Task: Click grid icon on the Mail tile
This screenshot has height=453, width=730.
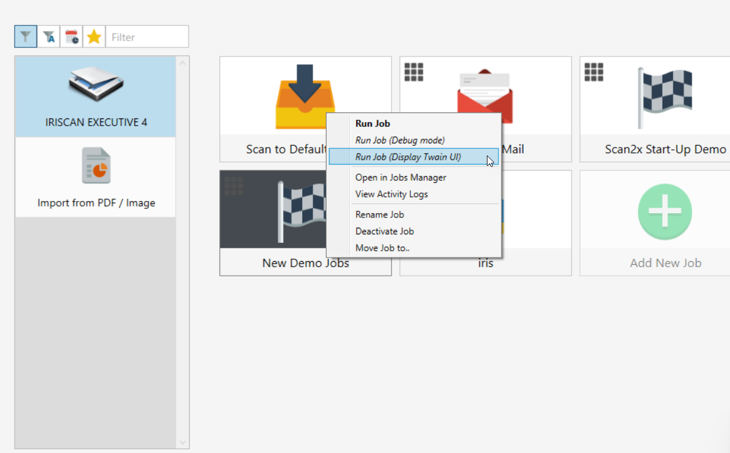Action: 414,72
